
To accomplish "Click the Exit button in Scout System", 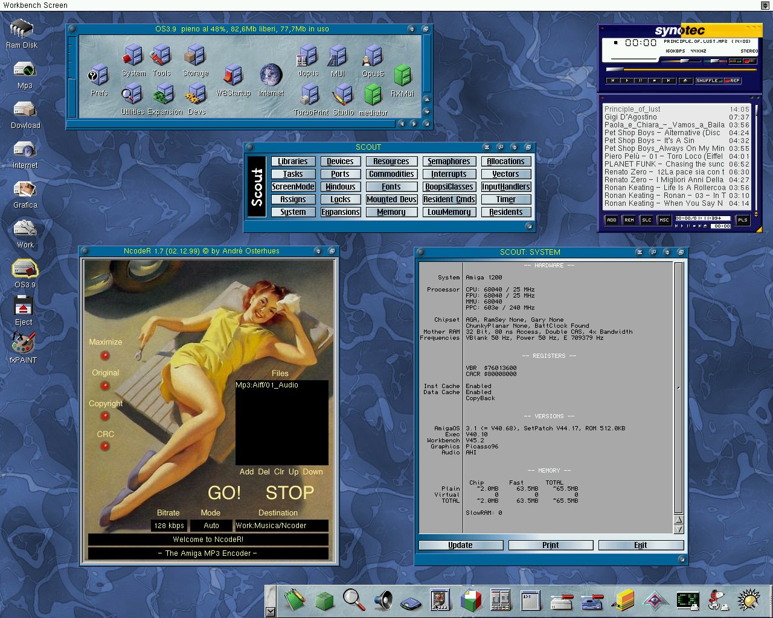I will click(x=641, y=545).
